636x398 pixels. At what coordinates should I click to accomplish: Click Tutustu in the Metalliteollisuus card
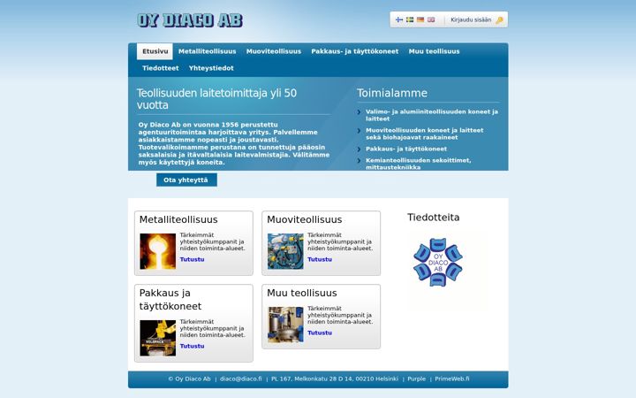pyautogui.click(x=192, y=259)
